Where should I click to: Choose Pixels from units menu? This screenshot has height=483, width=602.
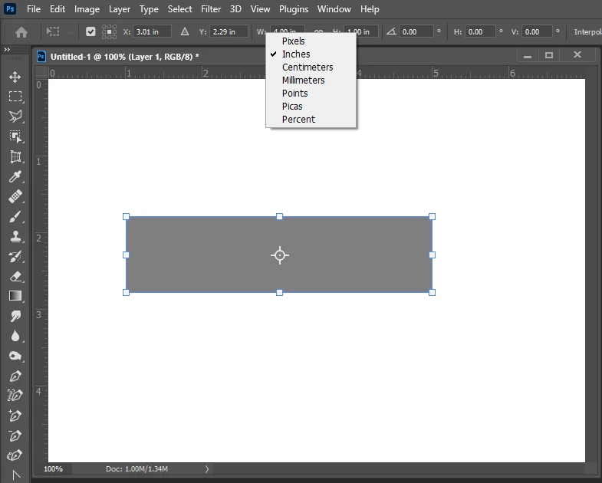(x=311, y=41)
